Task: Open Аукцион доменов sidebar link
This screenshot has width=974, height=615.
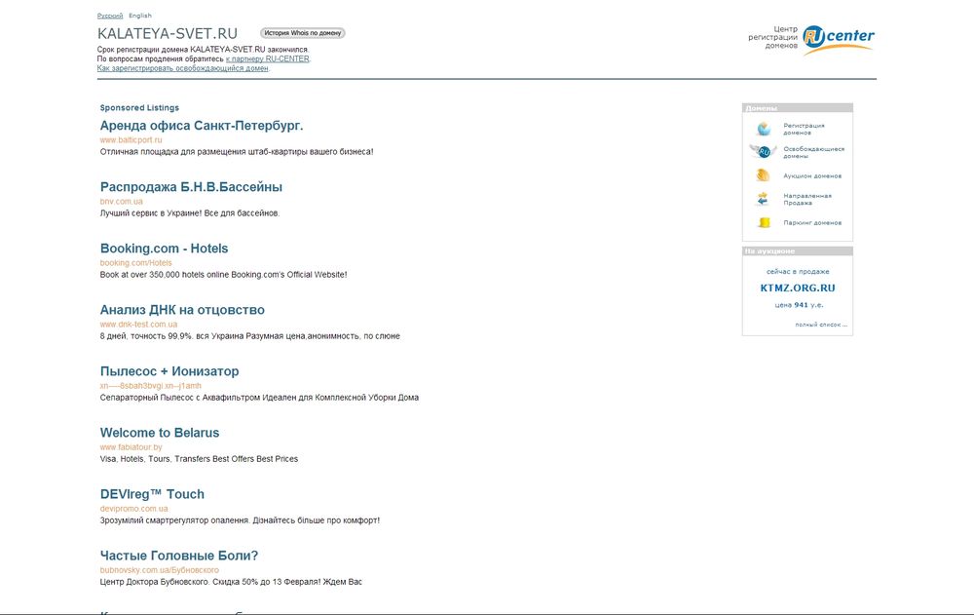Action: click(812, 176)
